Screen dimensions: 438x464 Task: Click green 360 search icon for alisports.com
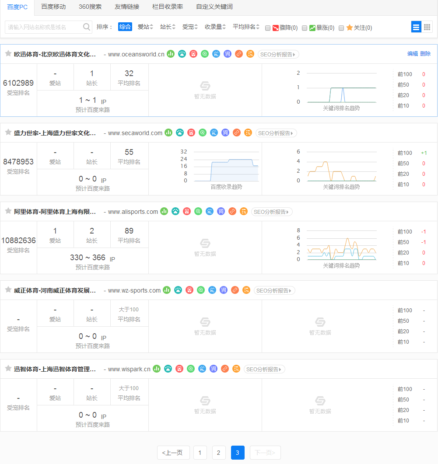[x=198, y=211]
